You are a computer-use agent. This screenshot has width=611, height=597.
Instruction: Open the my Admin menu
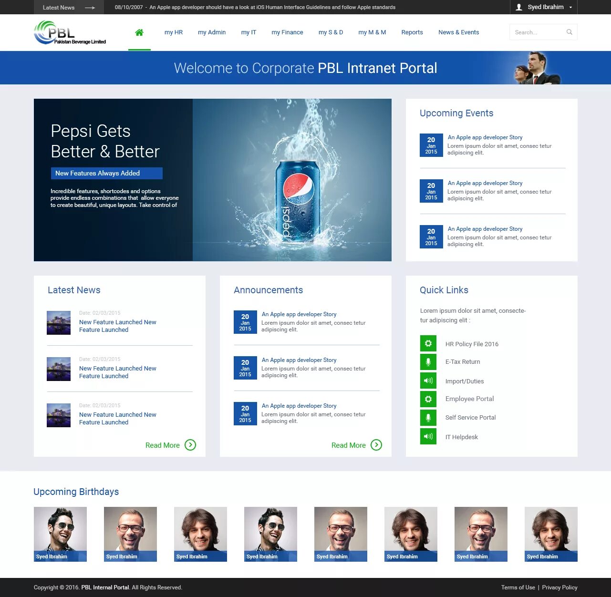click(212, 32)
